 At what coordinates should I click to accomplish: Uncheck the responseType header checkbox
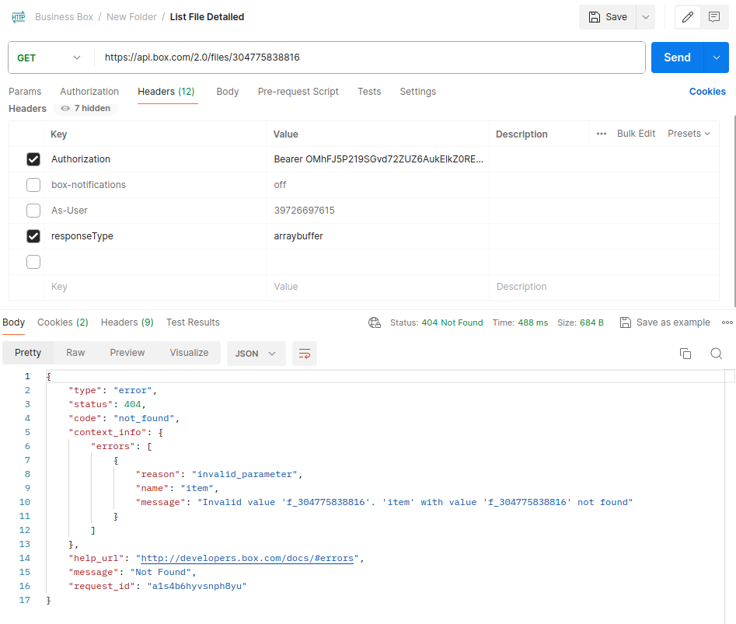point(33,236)
